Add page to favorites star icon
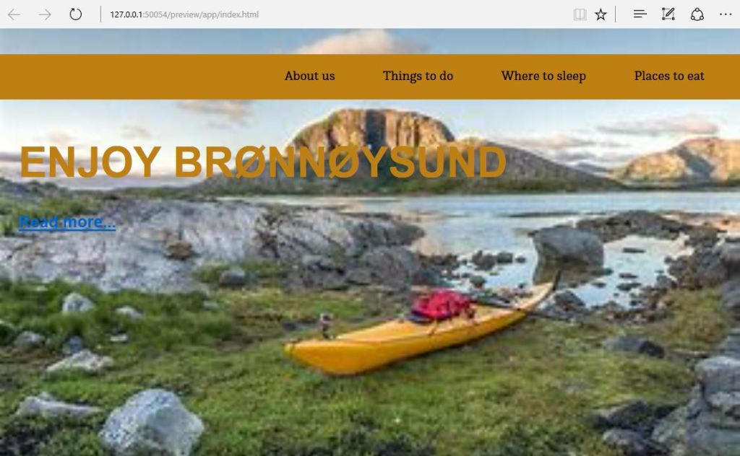Viewport: 740px width, 456px height. tap(601, 14)
